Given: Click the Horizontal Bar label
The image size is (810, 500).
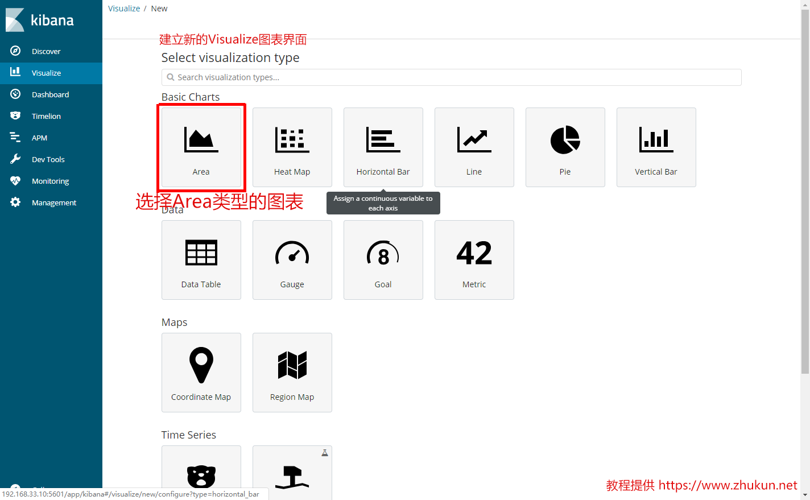Looking at the screenshot, I should (383, 172).
